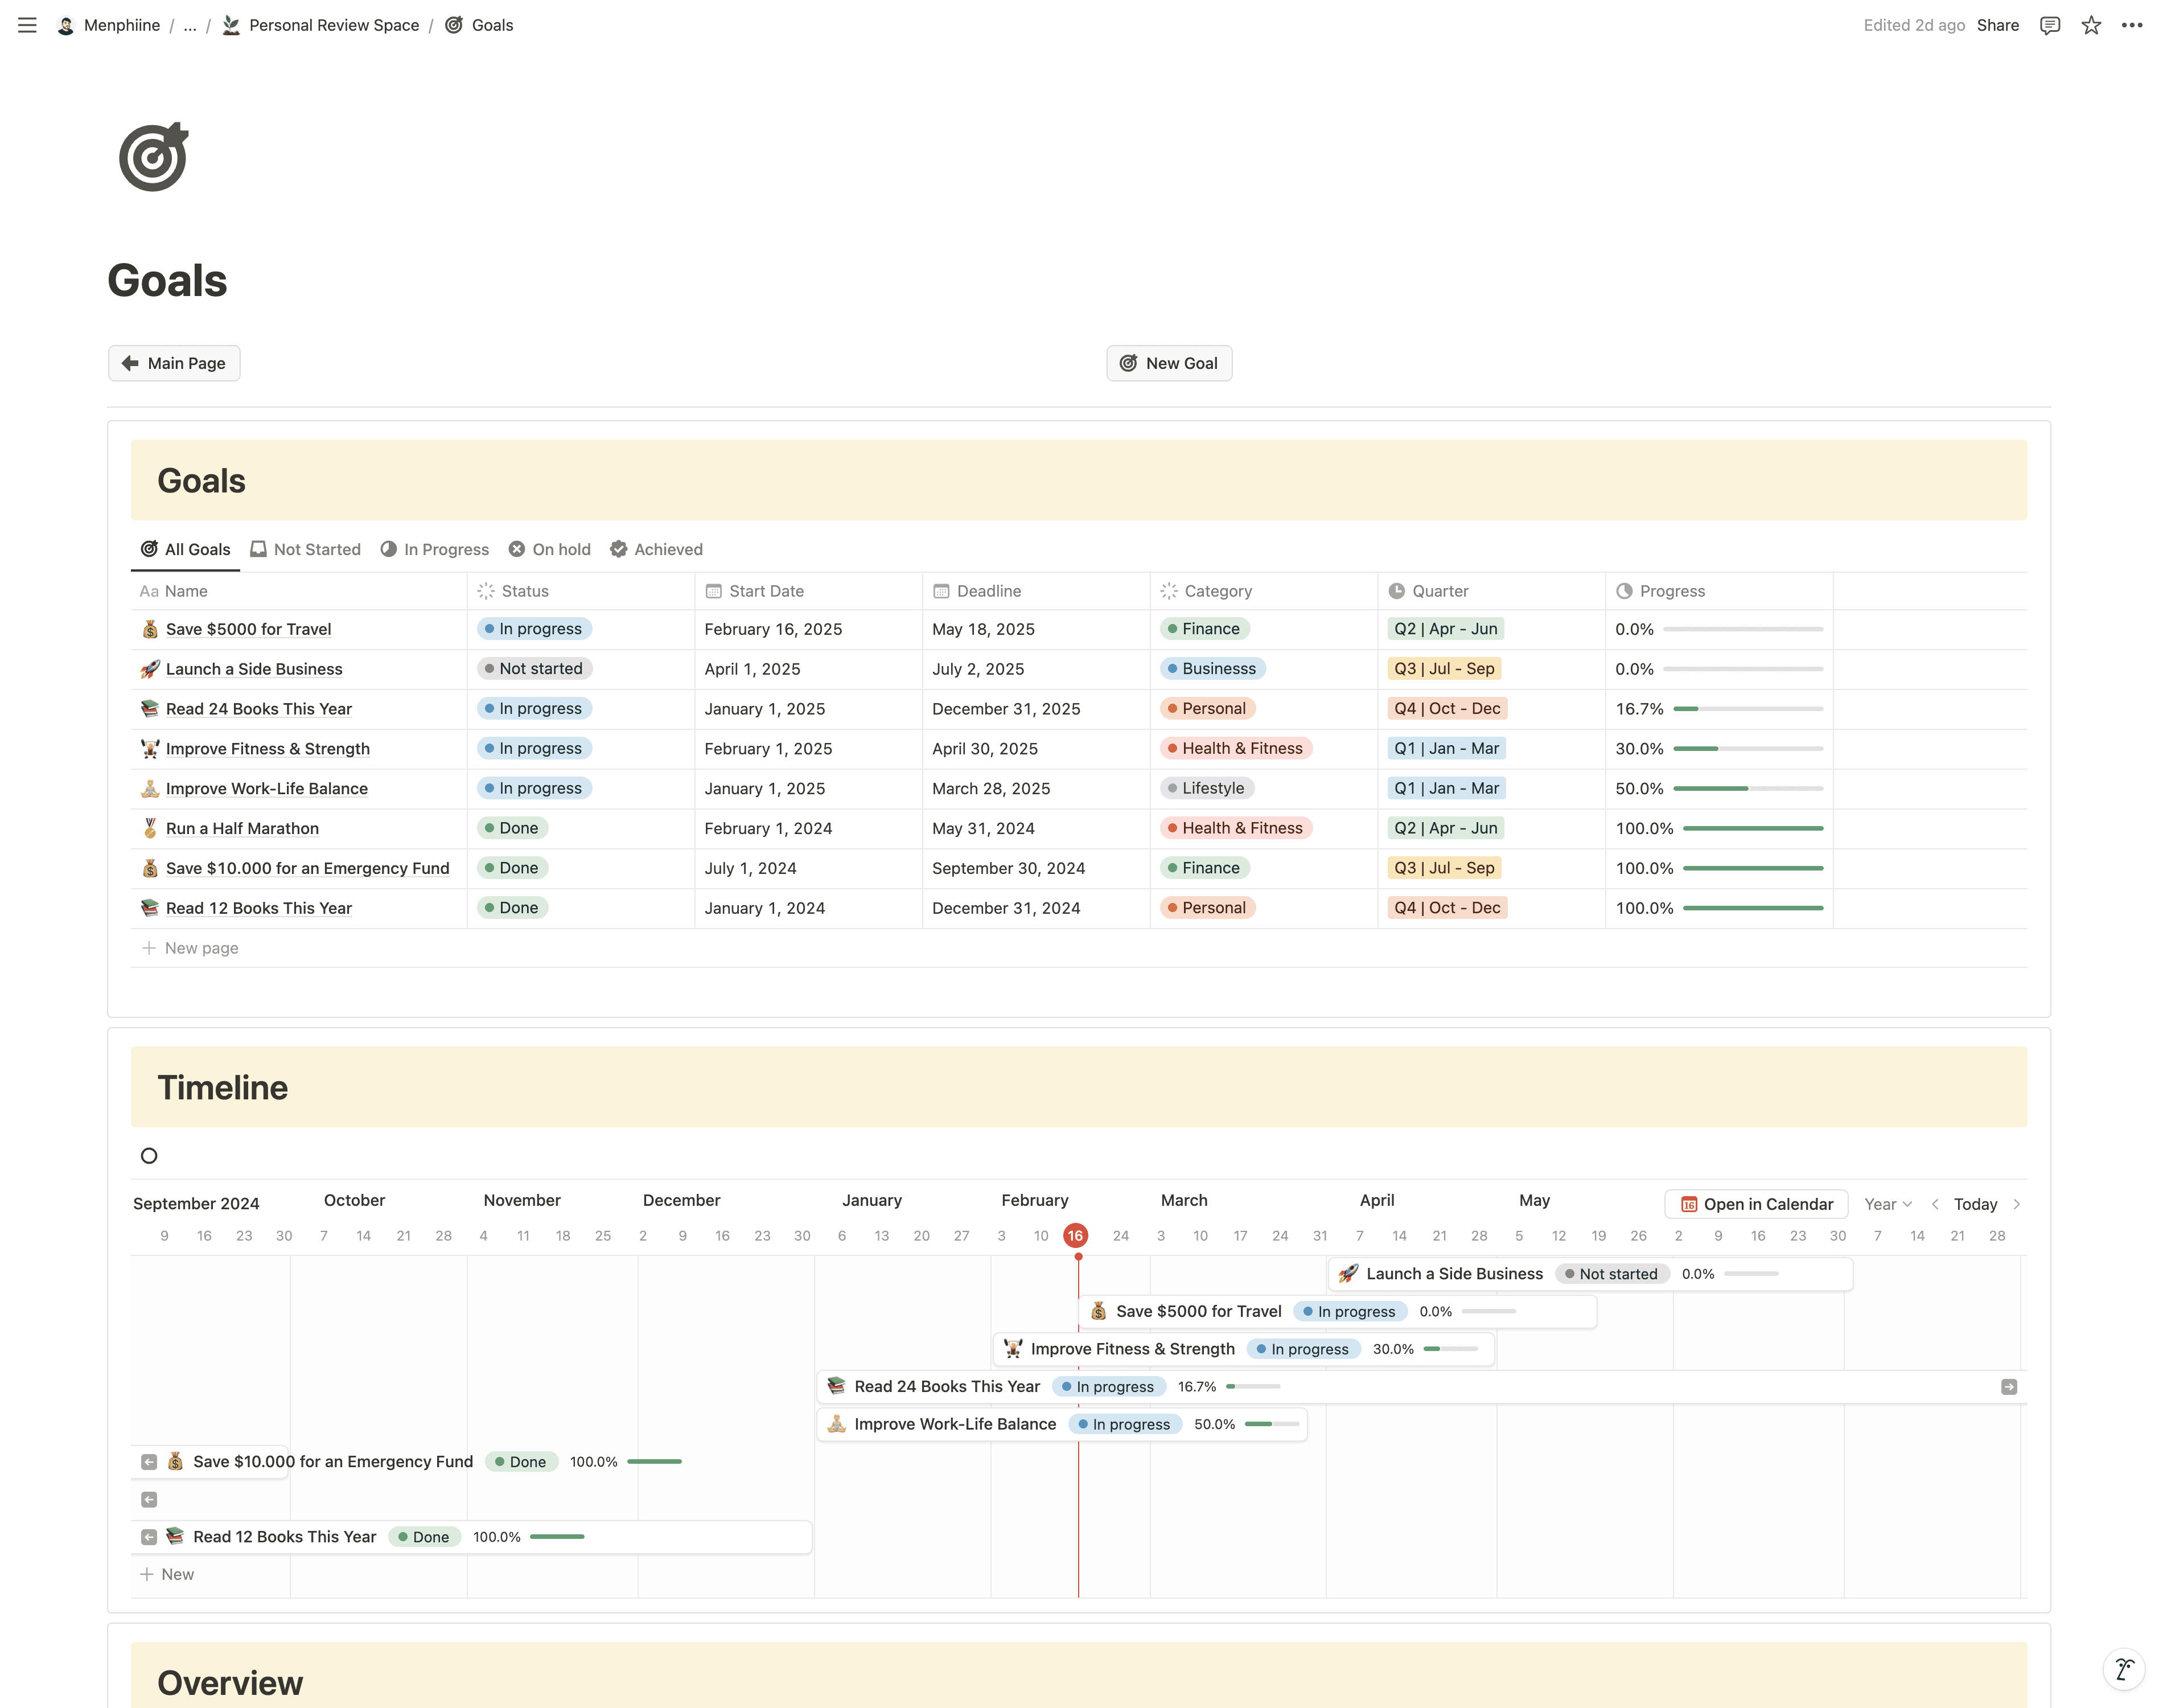Star this page as favorite
The height and width of the screenshot is (1708, 2163).
click(2091, 25)
